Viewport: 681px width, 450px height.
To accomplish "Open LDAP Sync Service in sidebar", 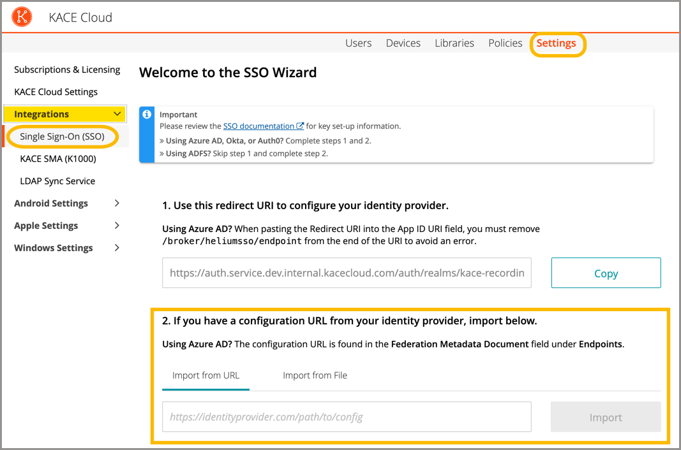I will point(57,181).
